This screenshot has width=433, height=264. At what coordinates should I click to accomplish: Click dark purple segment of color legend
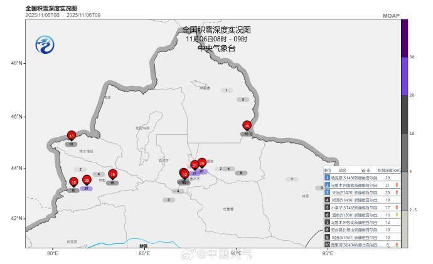click(404, 38)
